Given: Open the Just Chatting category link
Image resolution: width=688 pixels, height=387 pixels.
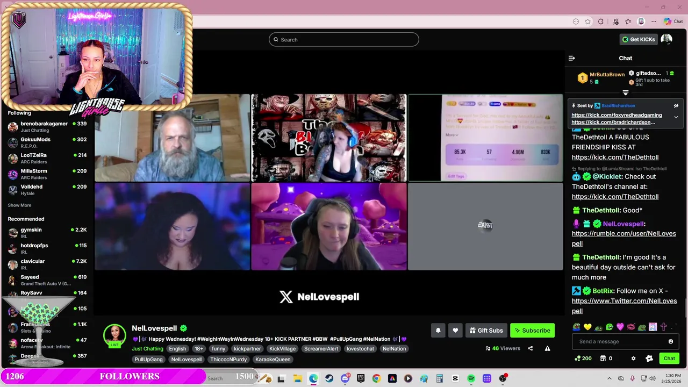Looking at the screenshot, I should [147, 349].
